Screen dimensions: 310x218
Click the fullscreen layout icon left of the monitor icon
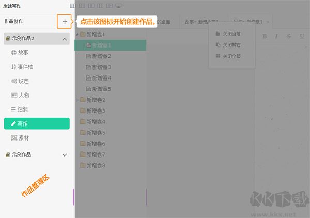[110, 6]
